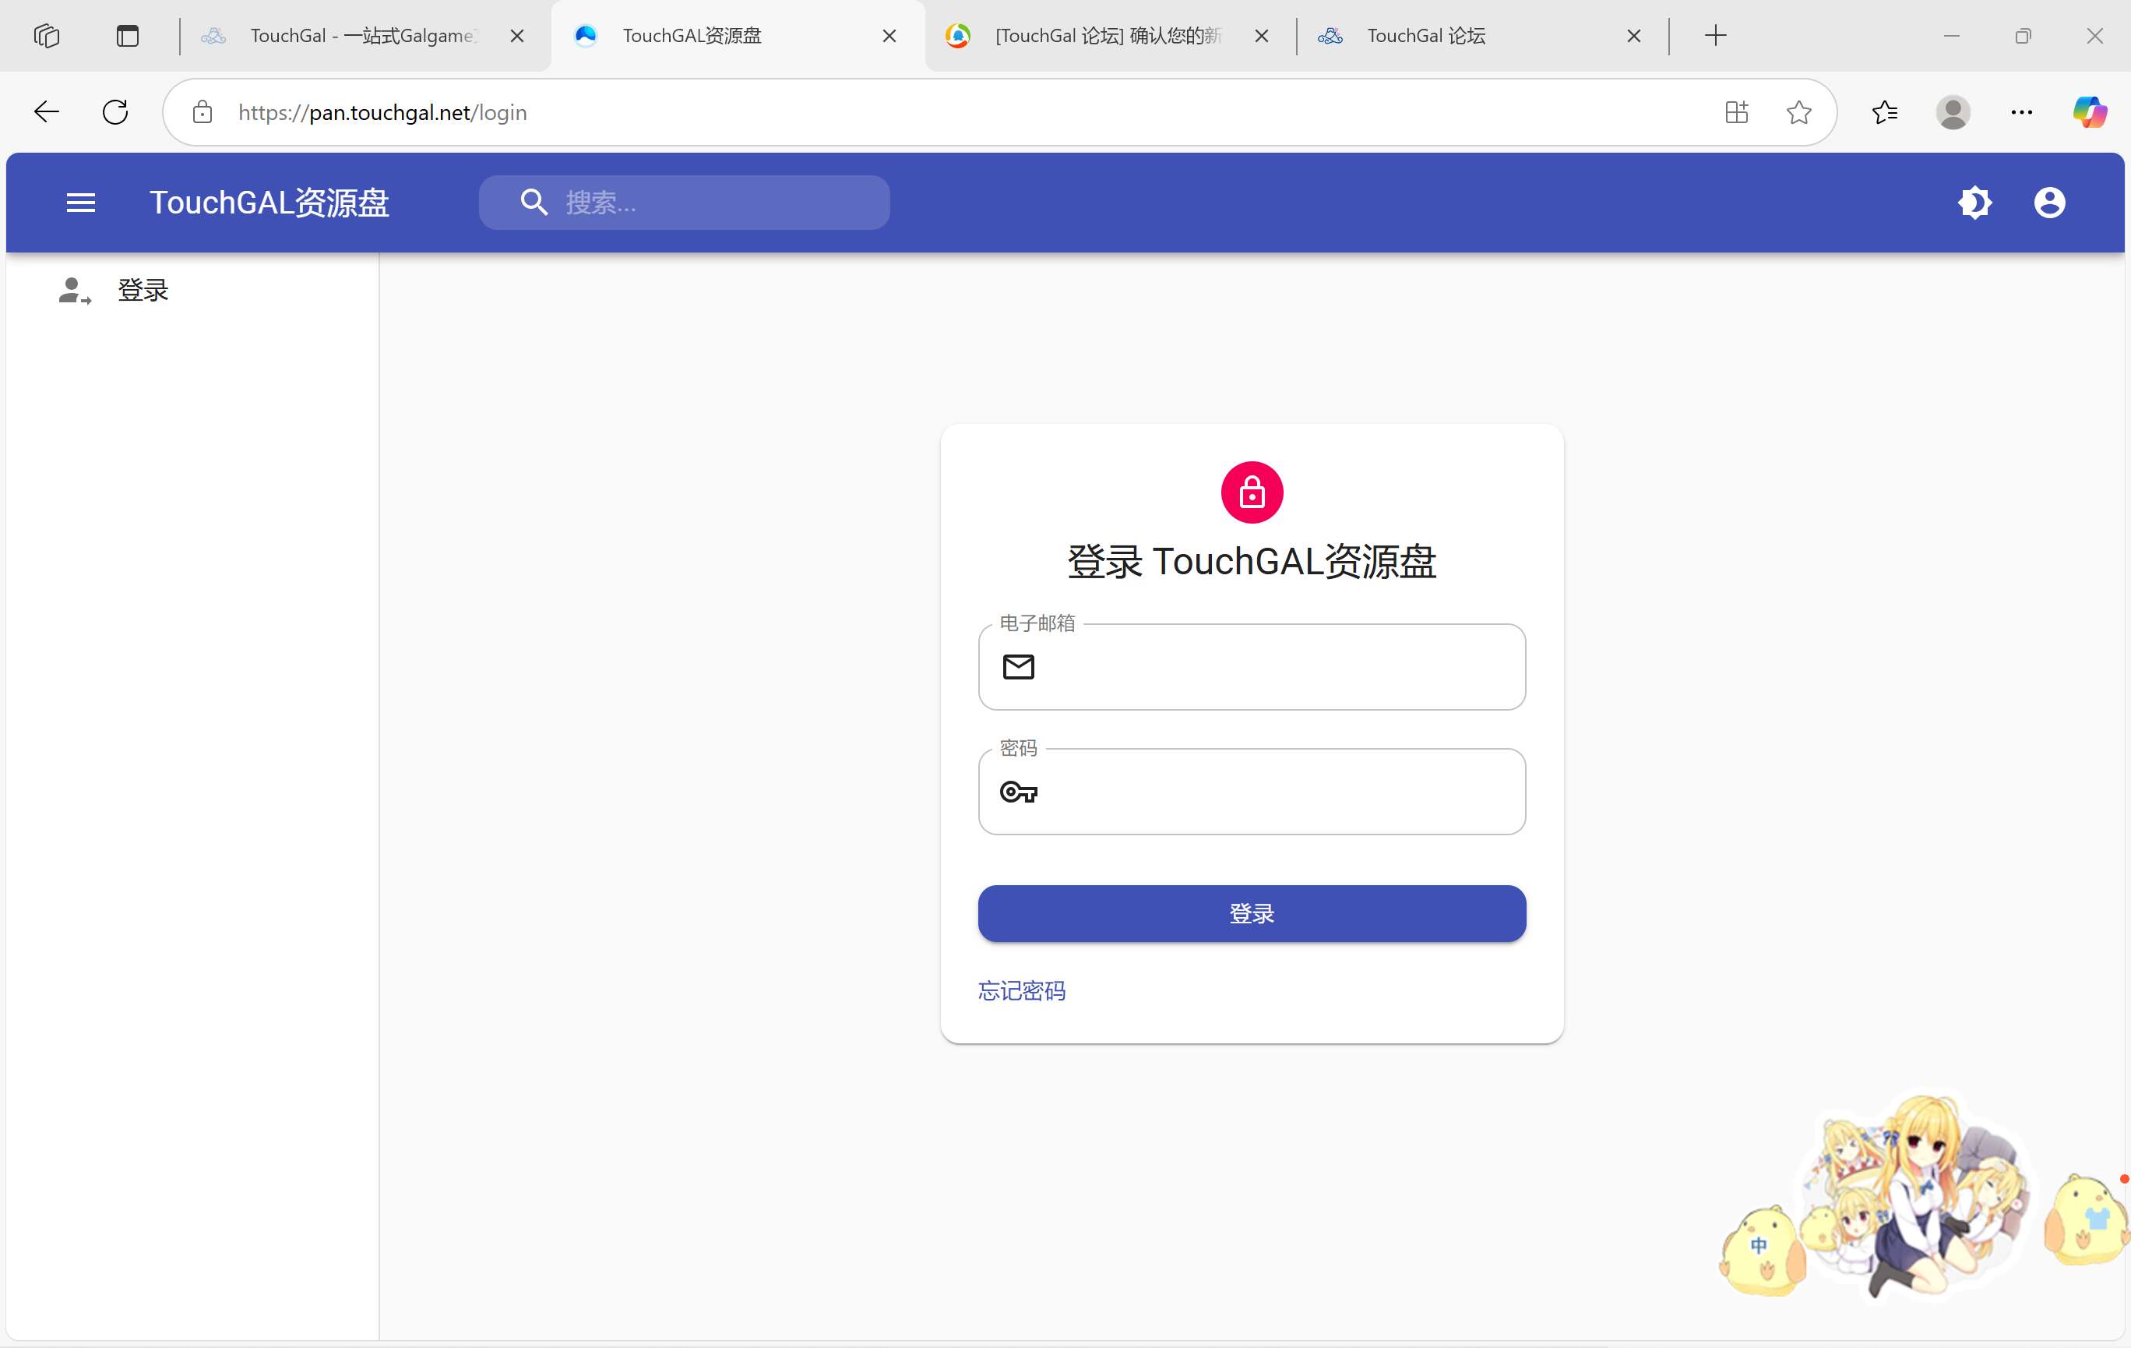The width and height of the screenshot is (2131, 1348).
Task: Submit with the blue 登录 button
Action: (1252, 913)
